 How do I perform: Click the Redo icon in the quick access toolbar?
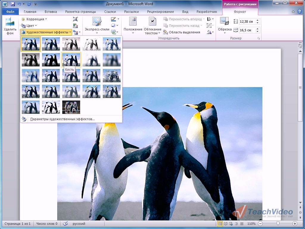pyautogui.click(x=29, y=4)
